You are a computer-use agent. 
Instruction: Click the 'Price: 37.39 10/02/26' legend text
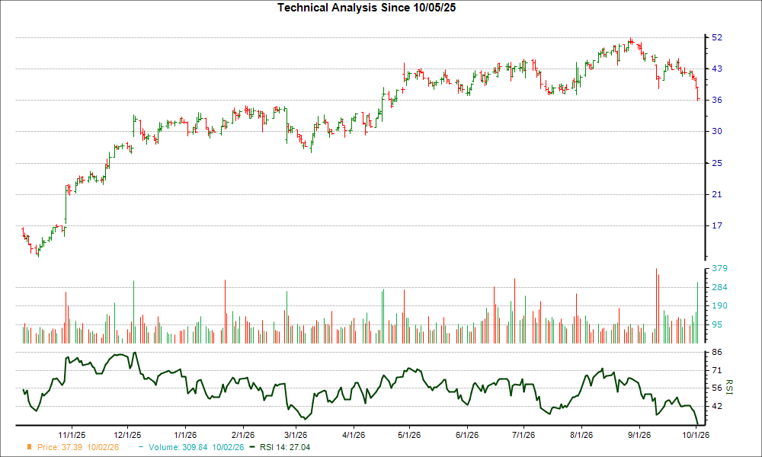[78, 447]
